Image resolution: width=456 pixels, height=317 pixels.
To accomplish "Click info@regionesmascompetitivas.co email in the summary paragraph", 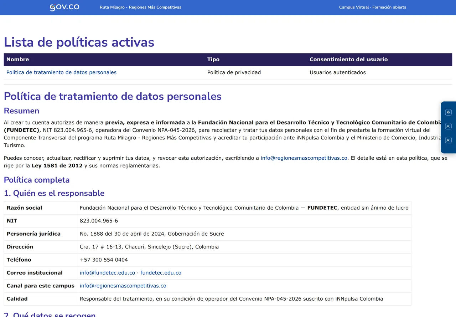I will 304,158.
